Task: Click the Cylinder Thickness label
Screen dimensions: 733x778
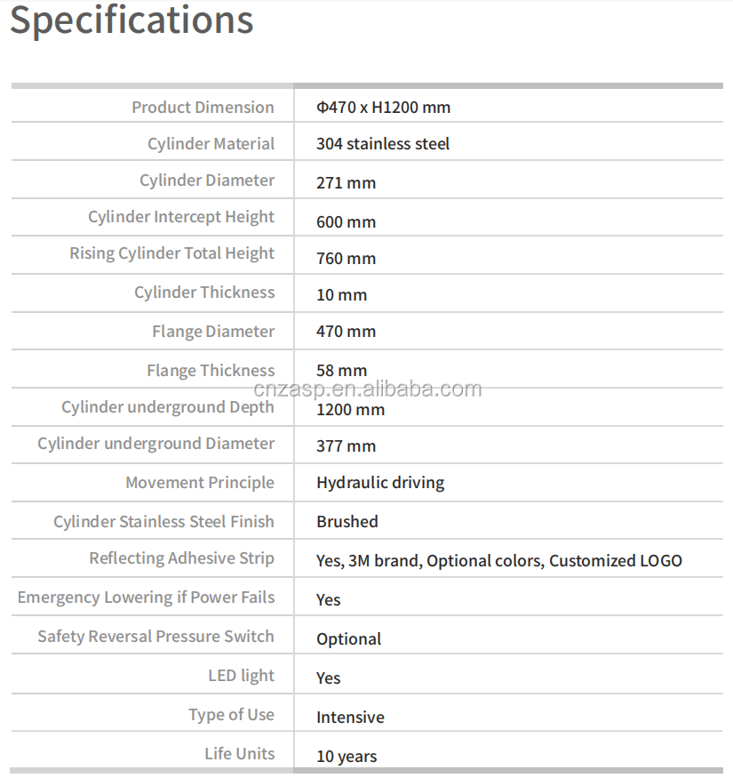Action: pos(204,293)
